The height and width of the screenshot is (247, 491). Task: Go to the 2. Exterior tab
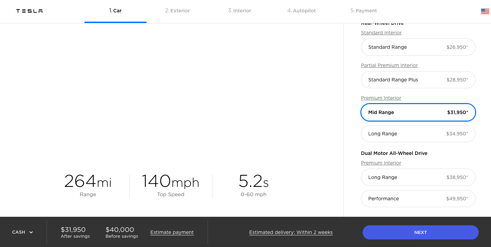(177, 11)
